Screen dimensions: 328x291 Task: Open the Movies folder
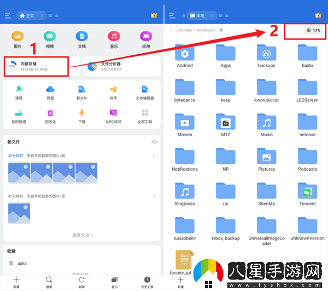185,125
